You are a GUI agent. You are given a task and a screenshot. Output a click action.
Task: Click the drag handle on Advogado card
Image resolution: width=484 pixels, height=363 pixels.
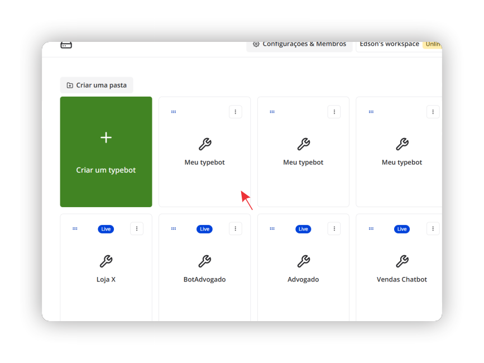[272, 229]
